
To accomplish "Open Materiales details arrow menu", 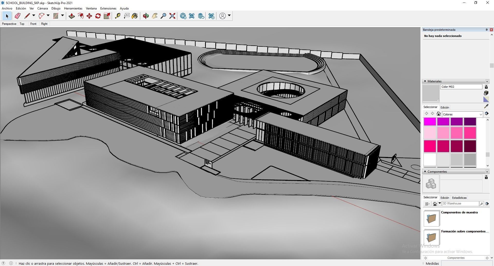I will [487, 114].
